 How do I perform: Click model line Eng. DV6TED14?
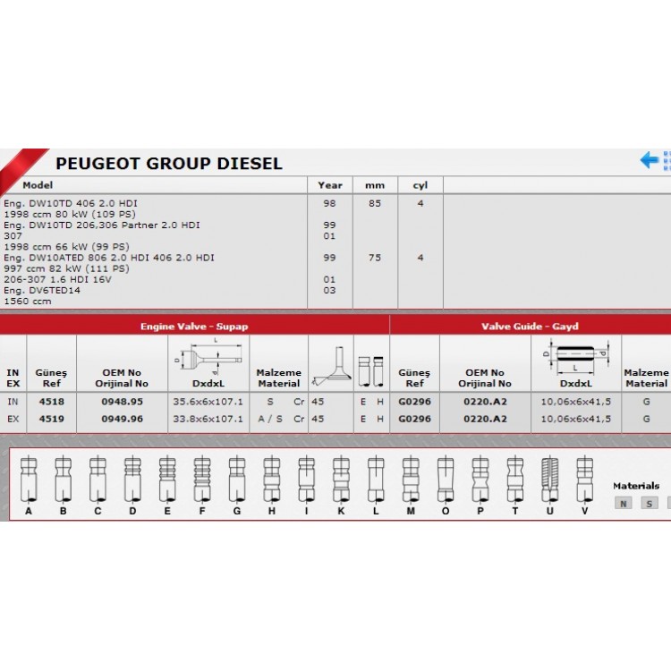[42, 290]
